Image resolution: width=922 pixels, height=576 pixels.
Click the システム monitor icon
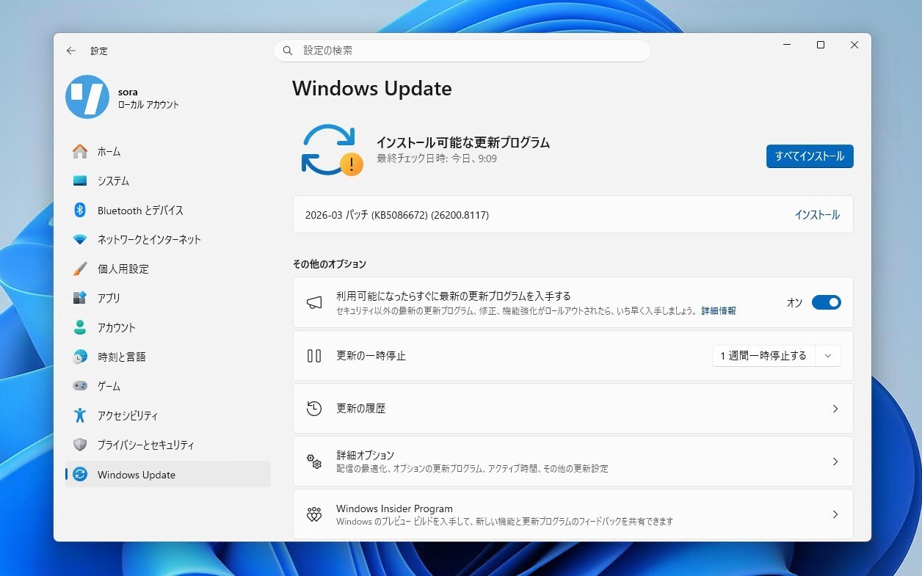(80, 181)
